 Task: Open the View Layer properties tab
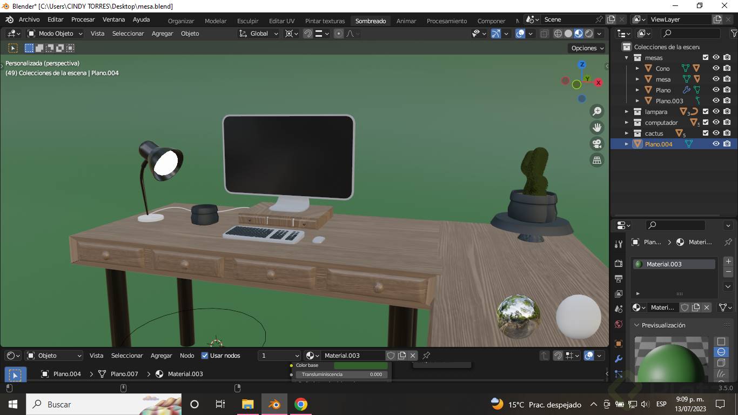click(x=619, y=294)
